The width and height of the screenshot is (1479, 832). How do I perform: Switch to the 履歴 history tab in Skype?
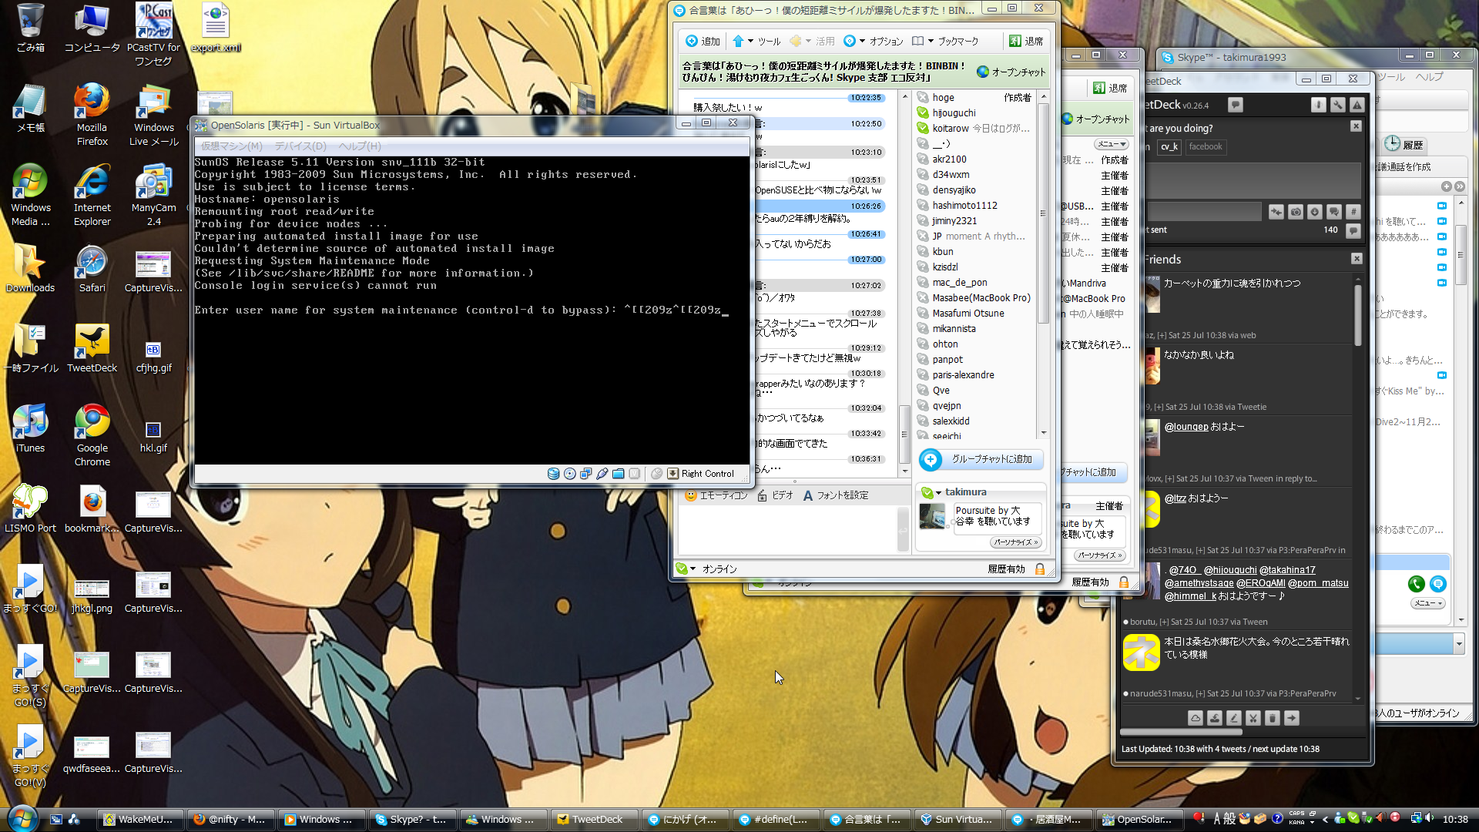point(1405,144)
